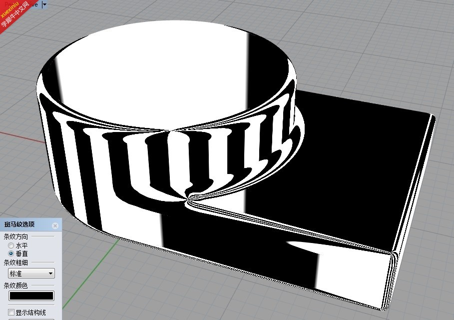
Task: Click the 条纹颜色 section label
Action: coord(15,285)
